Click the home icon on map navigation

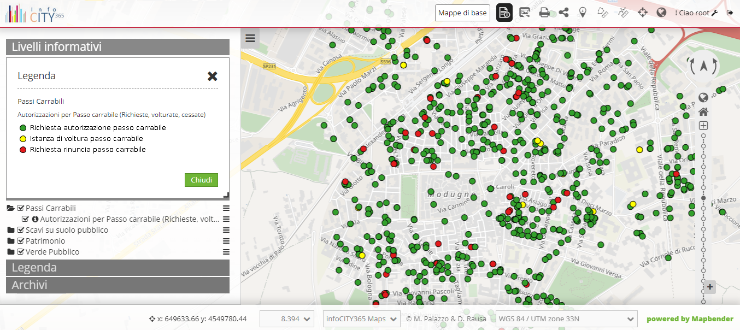pos(703,112)
